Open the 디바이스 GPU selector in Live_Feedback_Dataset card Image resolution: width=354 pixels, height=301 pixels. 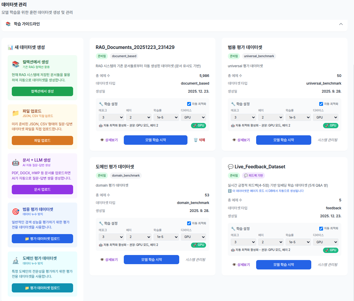327,242
